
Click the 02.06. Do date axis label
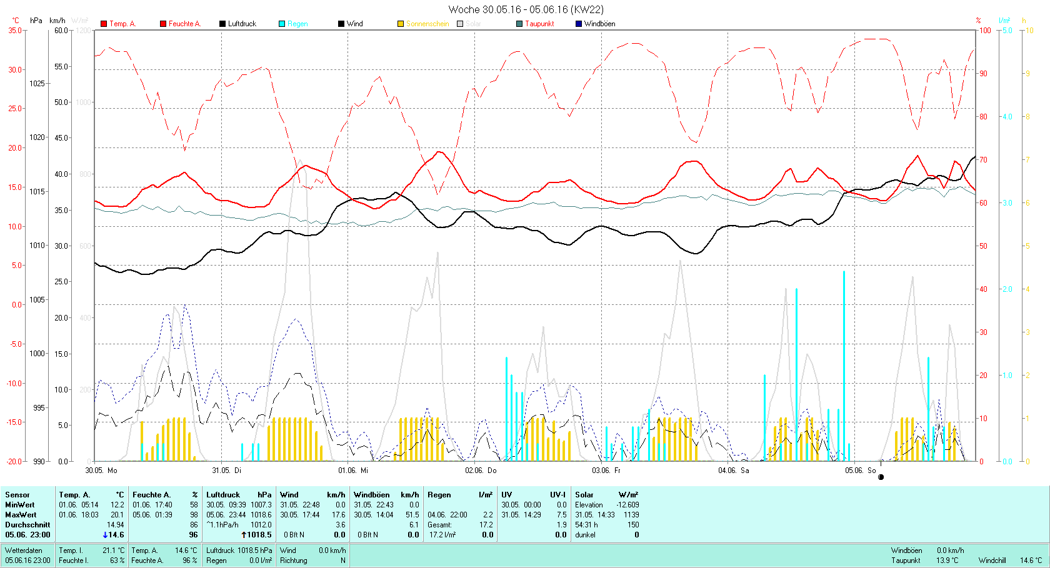point(481,470)
